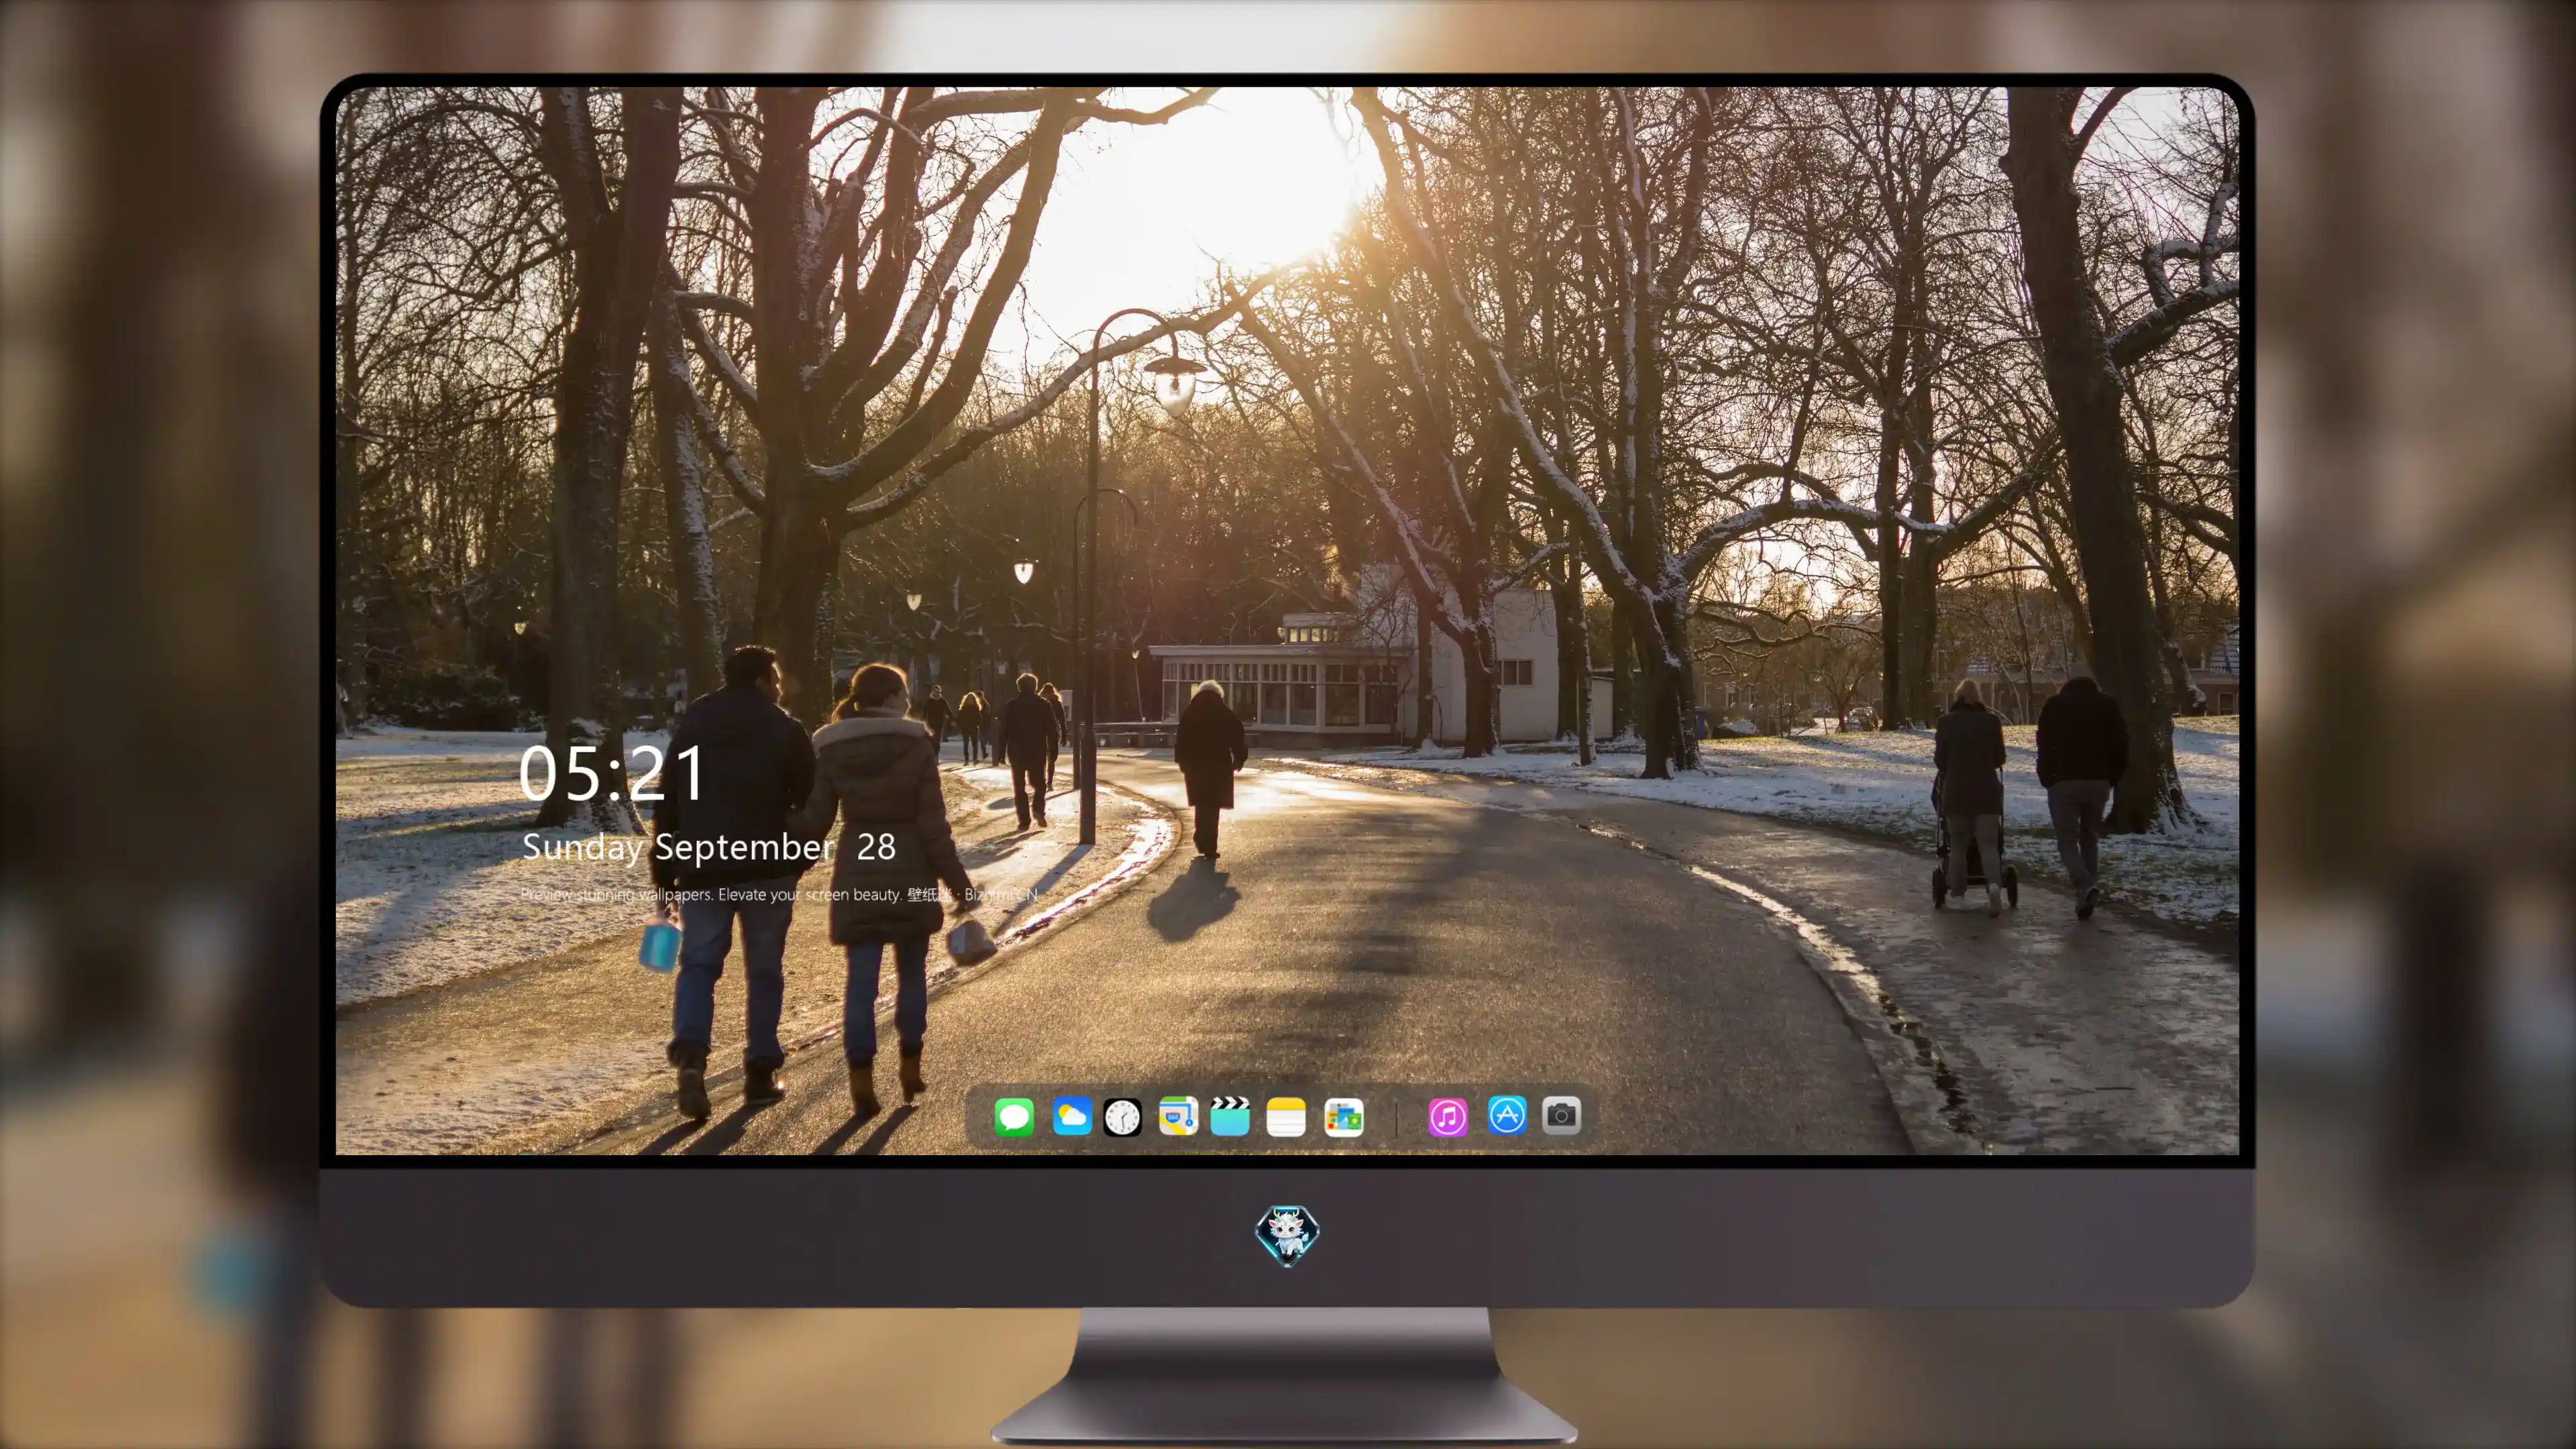The width and height of the screenshot is (2576, 1449).
Task: Launch the pink iTunes music icon
Action: [x=1448, y=1117]
